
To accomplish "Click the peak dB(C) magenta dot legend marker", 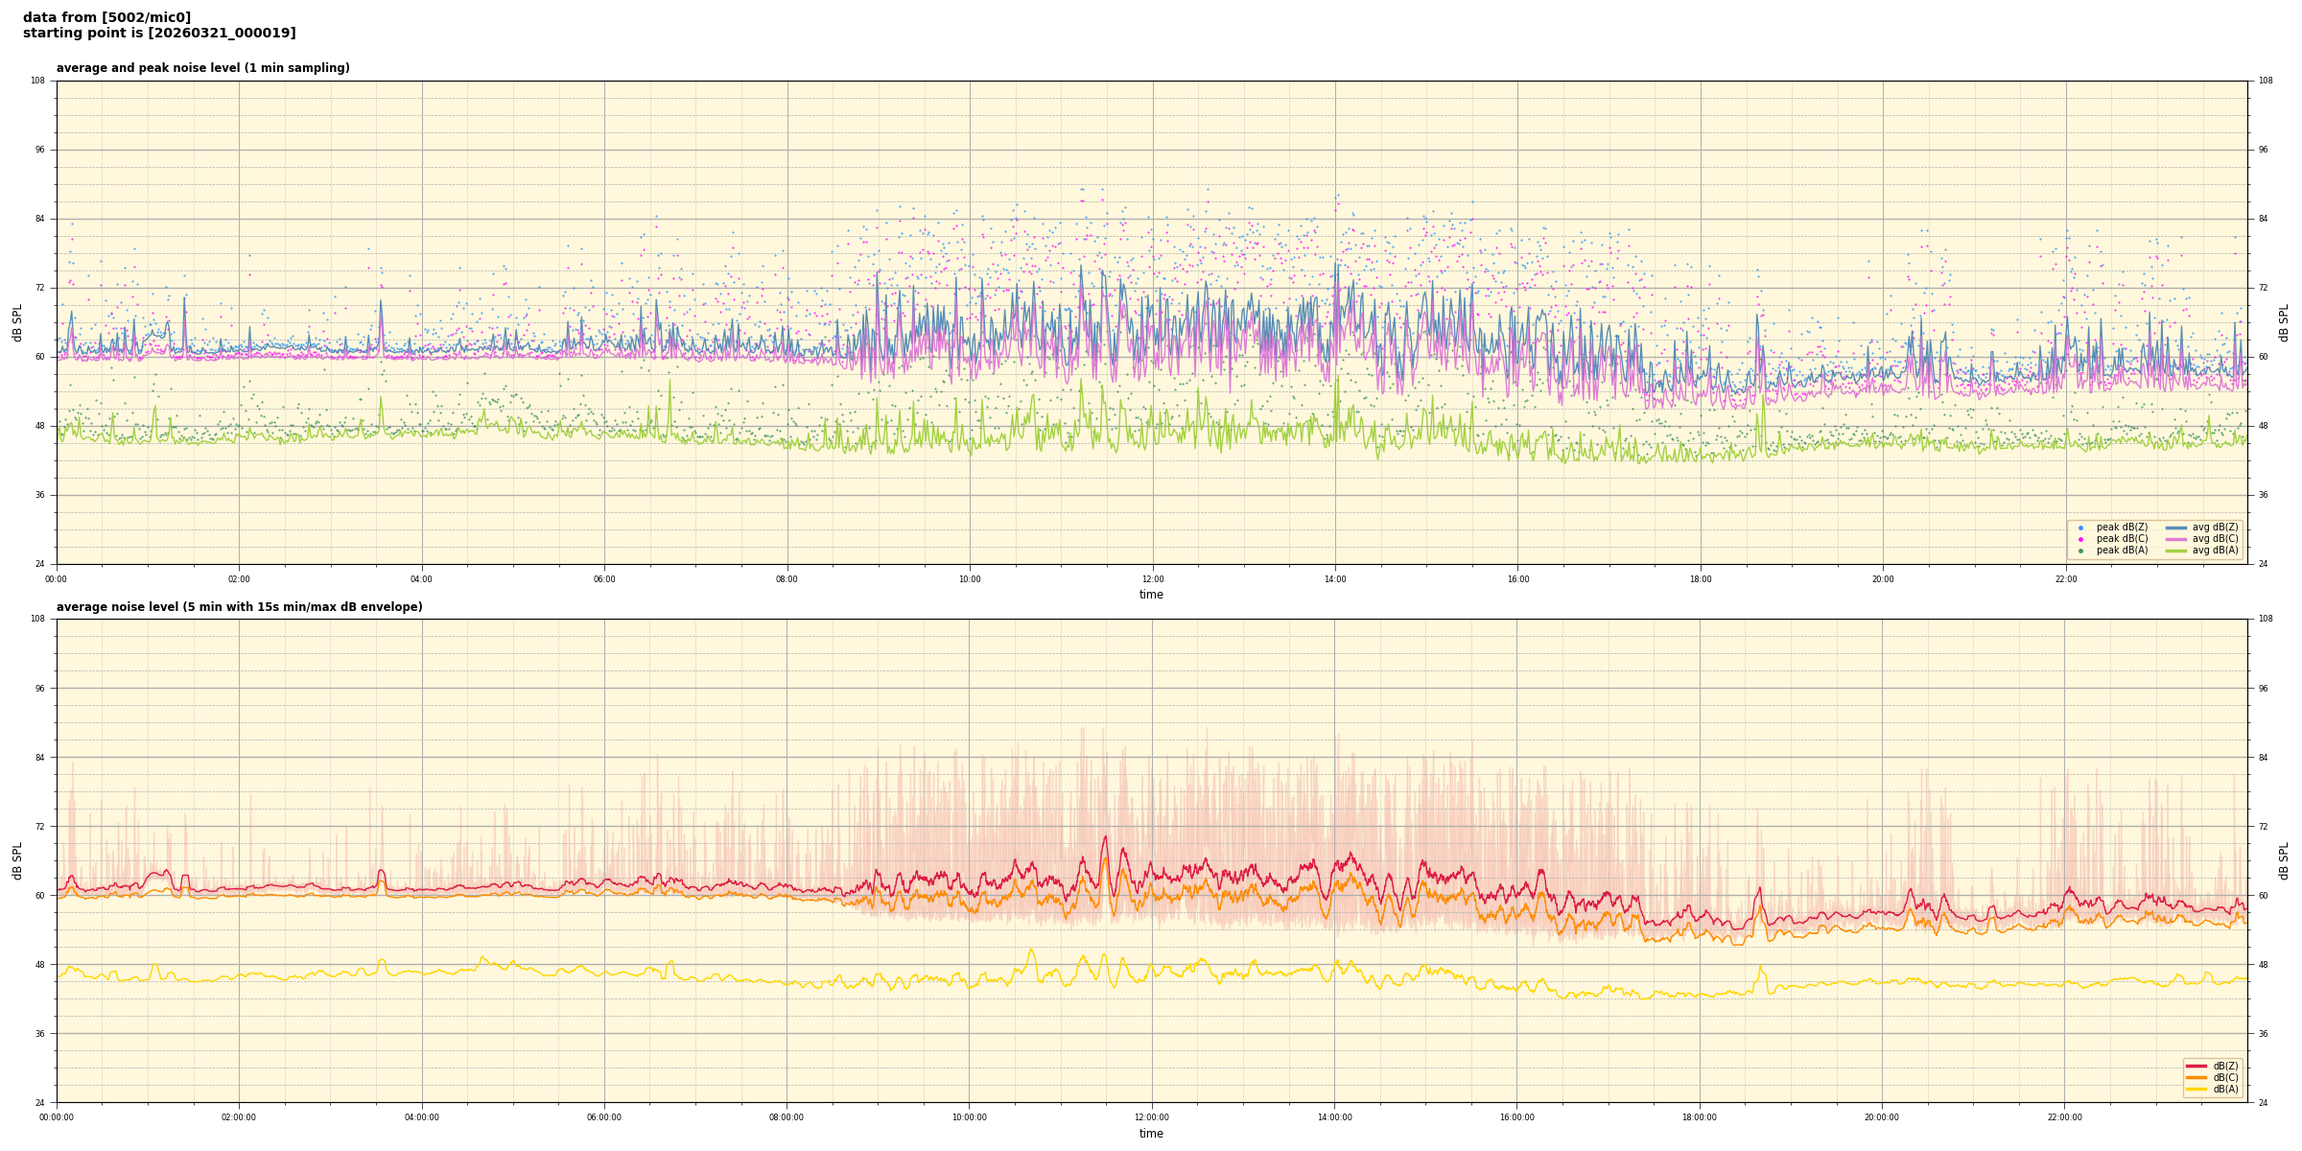I will (2080, 539).
